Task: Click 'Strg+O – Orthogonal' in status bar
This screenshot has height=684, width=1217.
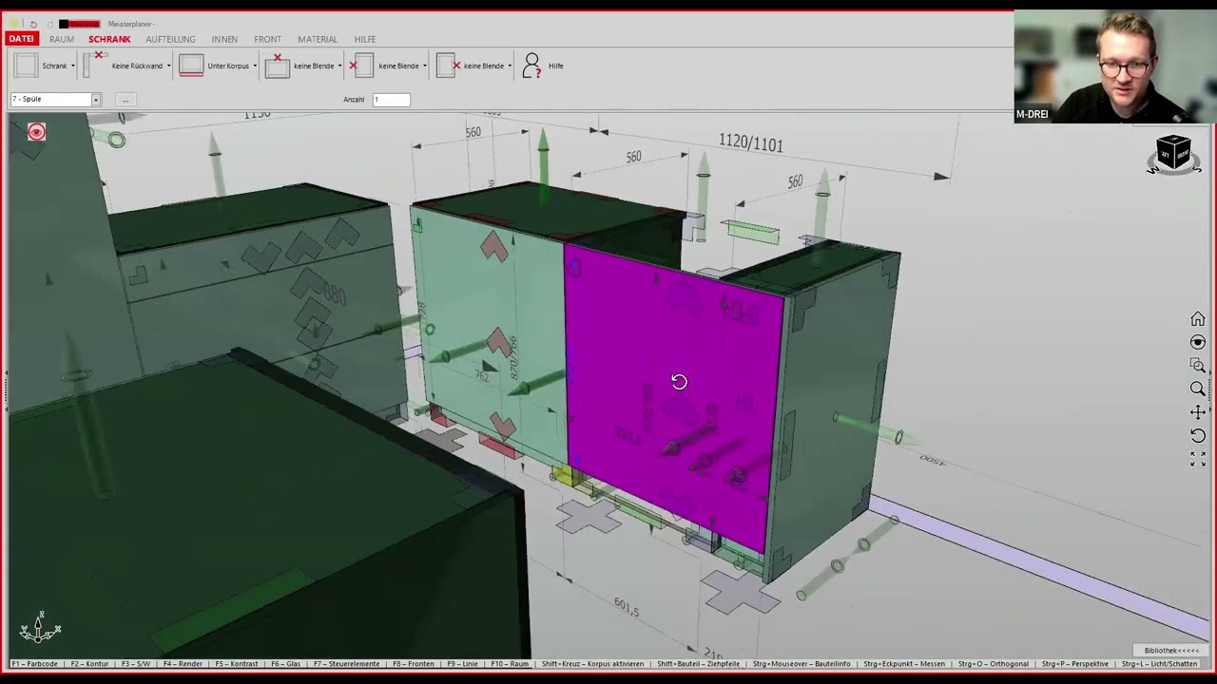Action: click(x=993, y=664)
